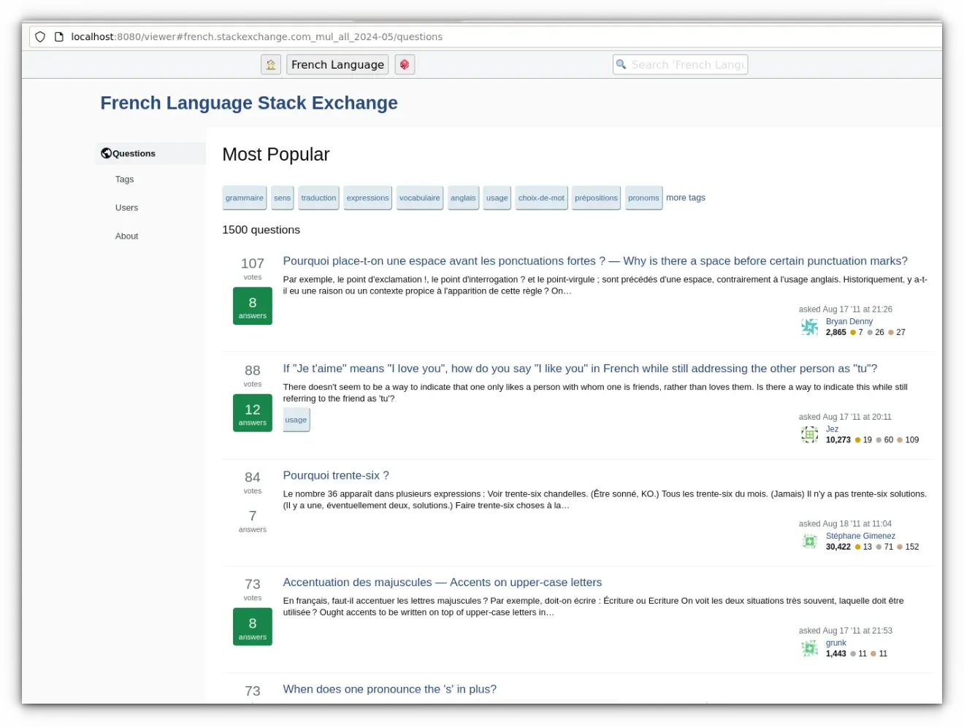Click the search magnifier icon
This screenshot has width=964, height=727.
[621, 64]
